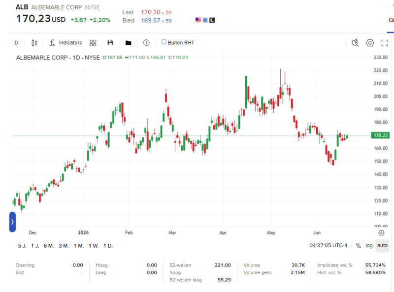Open the indicator templates grid icon
The width and height of the screenshot is (394, 292).
click(x=93, y=43)
